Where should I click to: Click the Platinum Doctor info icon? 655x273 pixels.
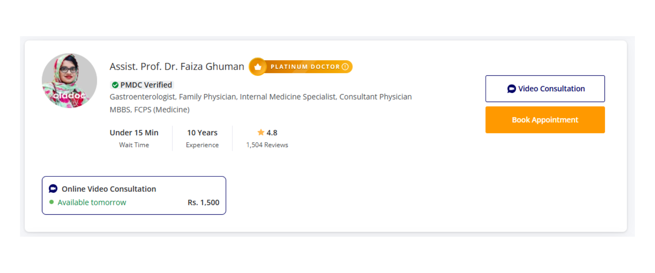pos(345,67)
